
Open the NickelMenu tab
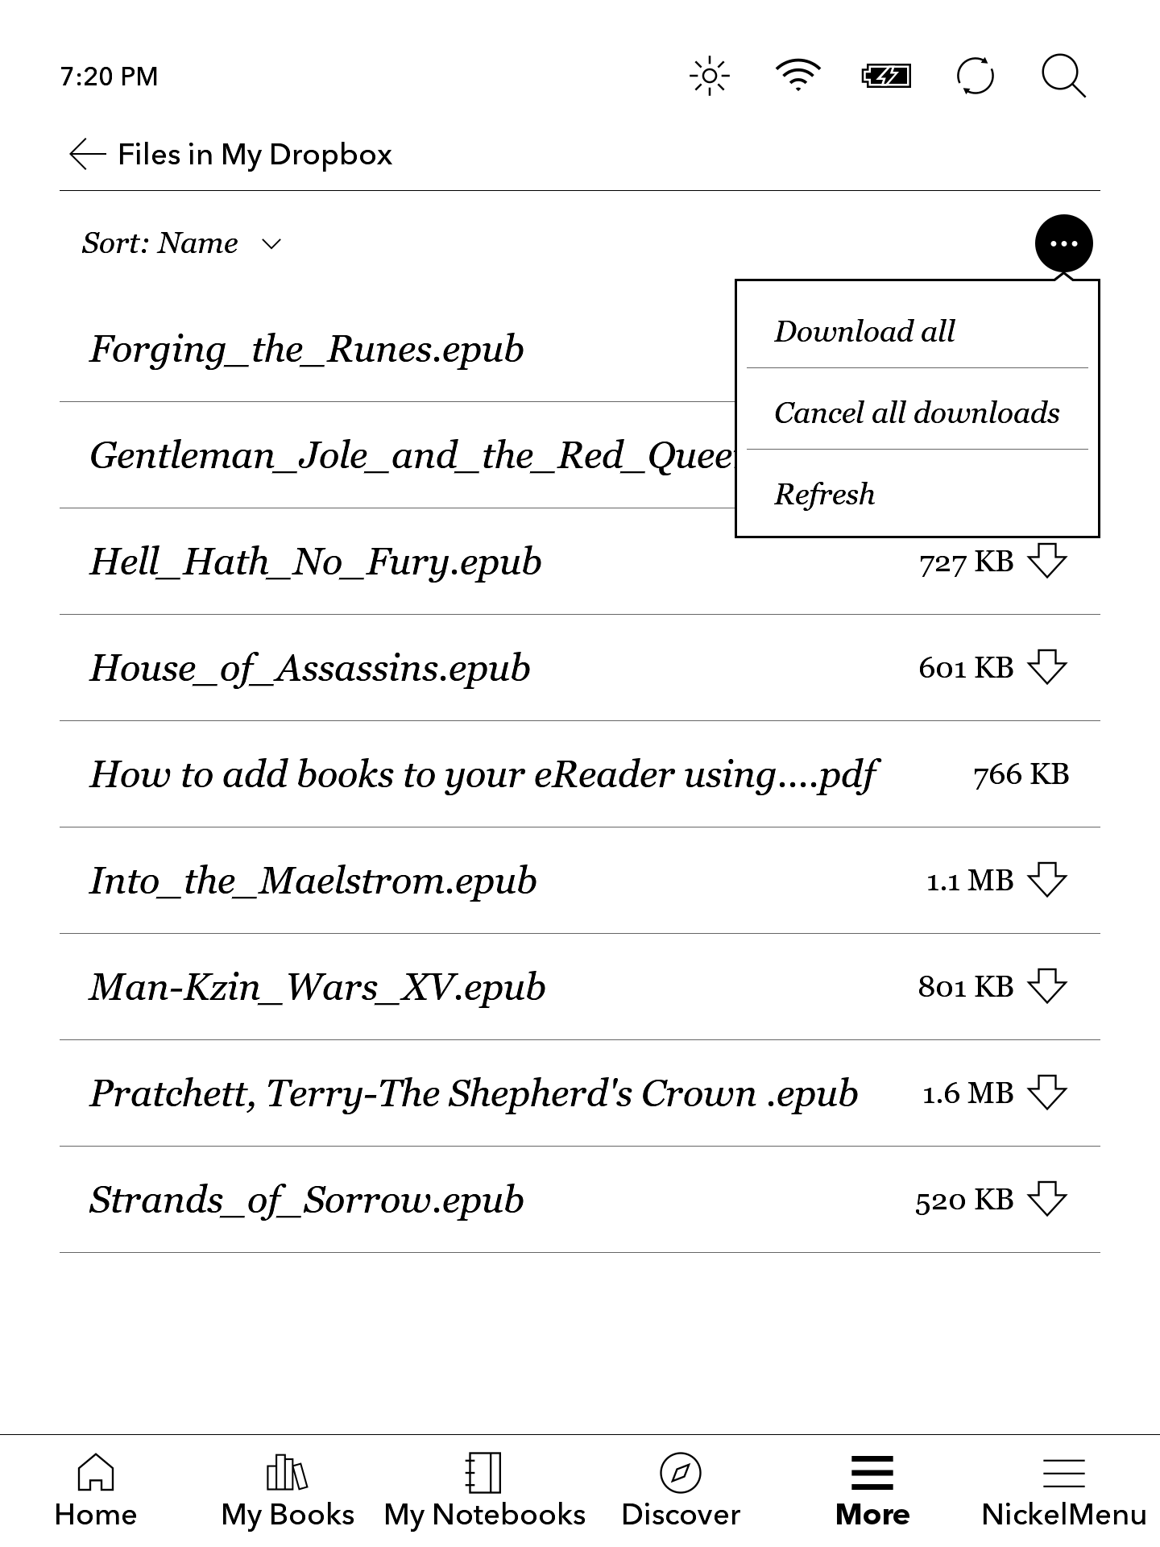(x=1063, y=1489)
